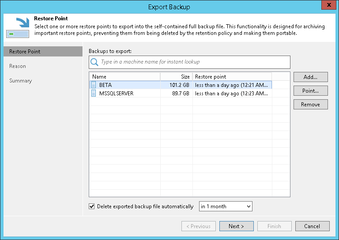The width and height of the screenshot is (339, 240).
Task: Click the Restore Point wizard header icon
Action: [18, 27]
